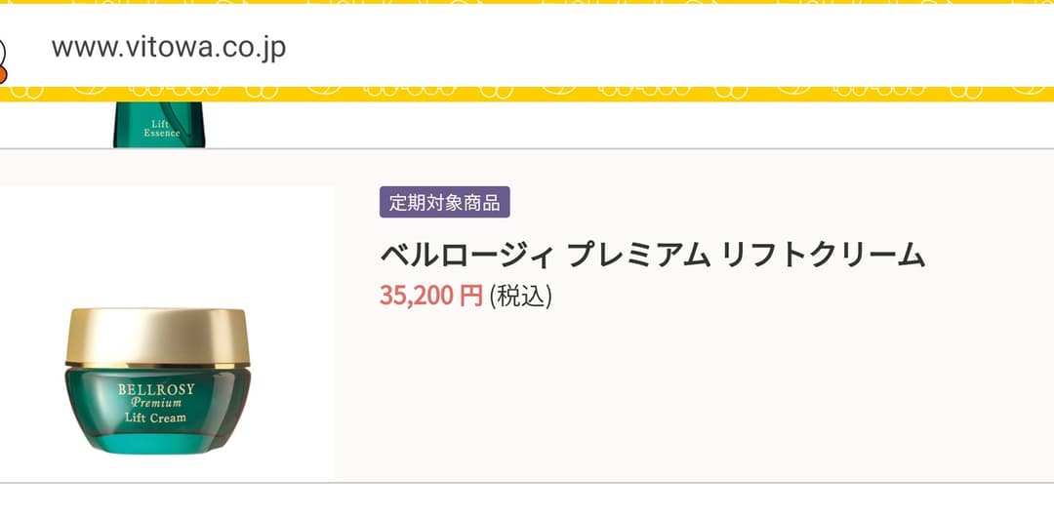Image resolution: width=1054 pixels, height=517 pixels.
Task: Click the Lift Cream text on jar
Action: (155, 418)
